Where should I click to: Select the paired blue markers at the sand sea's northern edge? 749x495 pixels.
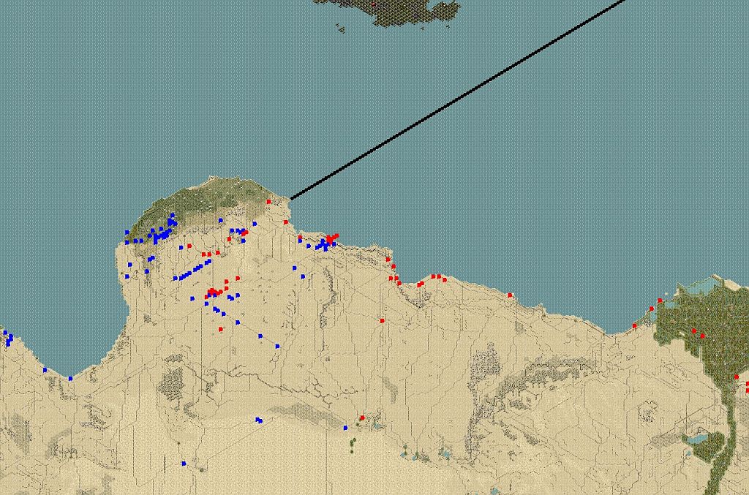coord(259,420)
